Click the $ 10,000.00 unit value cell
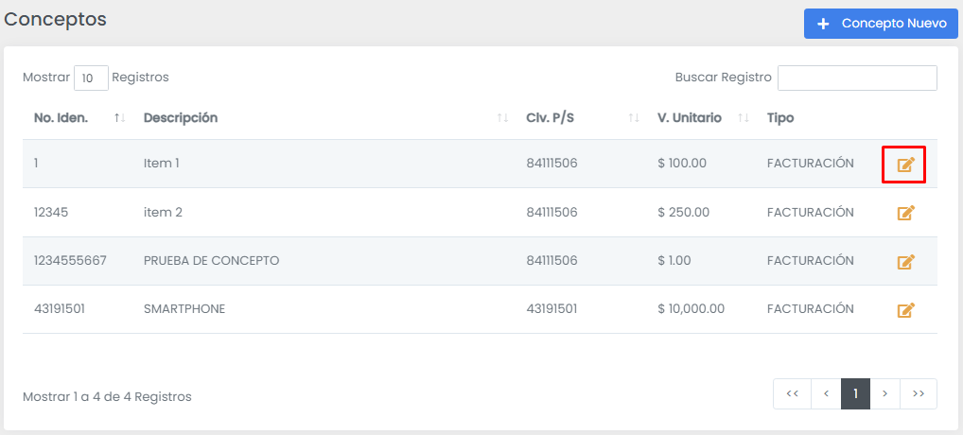Viewport: 963px width, 435px height. pyautogui.click(x=691, y=308)
